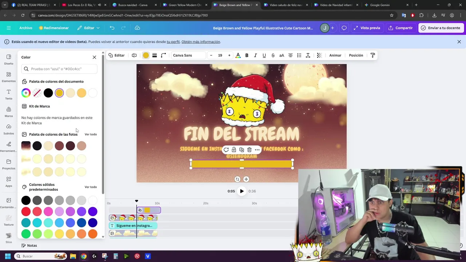Open the comments icon in top bar
Screen dimensions: 466x262
pyautogui.click(x=344, y=28)
